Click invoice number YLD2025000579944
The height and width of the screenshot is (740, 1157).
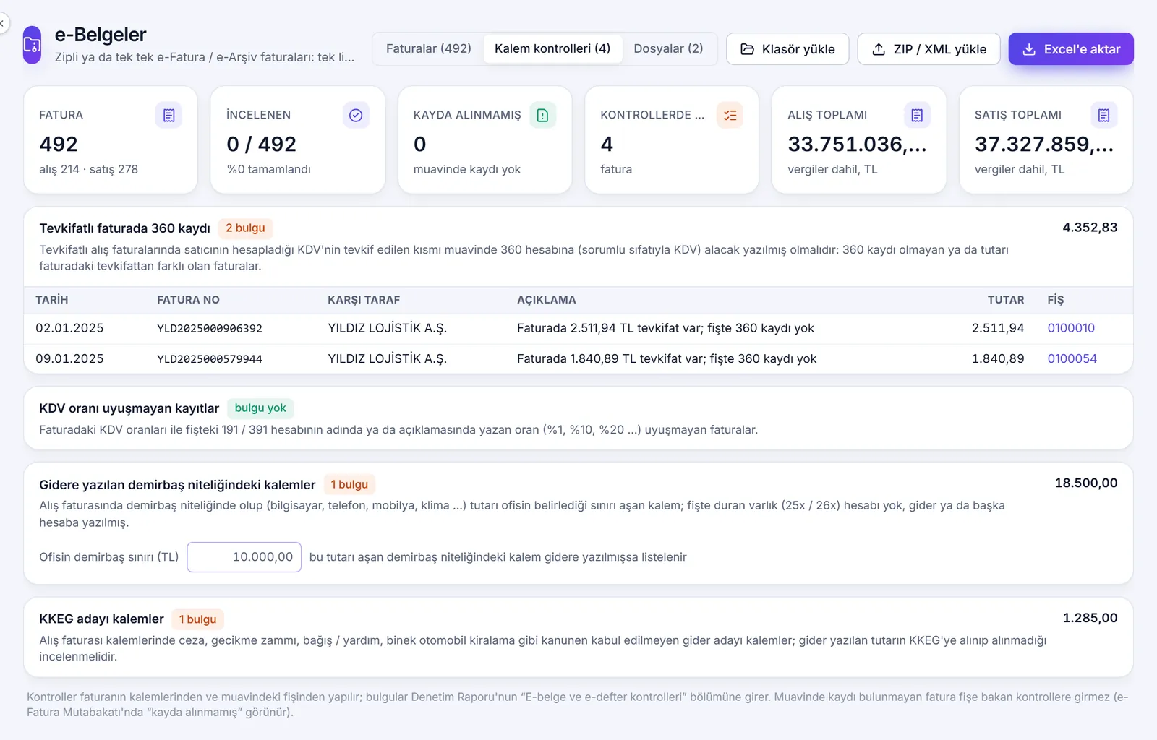coord(210,358)
